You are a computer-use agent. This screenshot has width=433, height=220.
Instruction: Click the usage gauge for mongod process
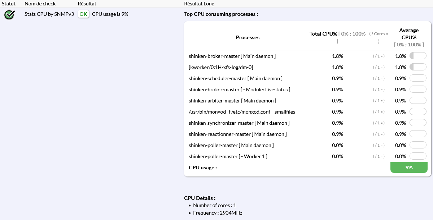point(418,112)
